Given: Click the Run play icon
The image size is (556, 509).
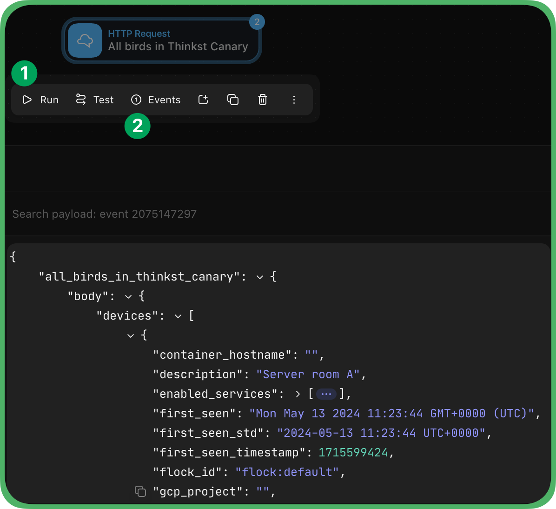Looking at the screenshot, I should click(27, 100).
